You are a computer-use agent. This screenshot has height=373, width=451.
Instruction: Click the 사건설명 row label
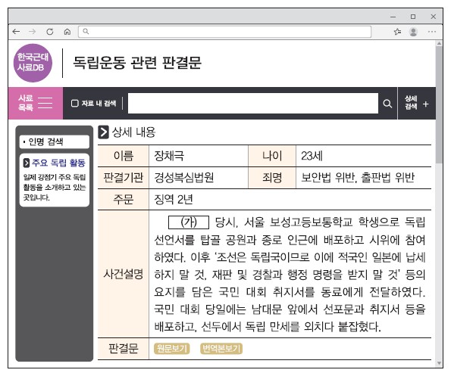click(x=123, y=274)
